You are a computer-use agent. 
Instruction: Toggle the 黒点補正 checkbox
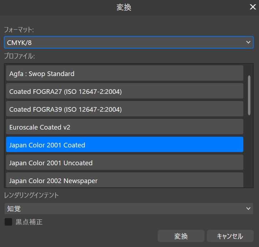point(9,222)
